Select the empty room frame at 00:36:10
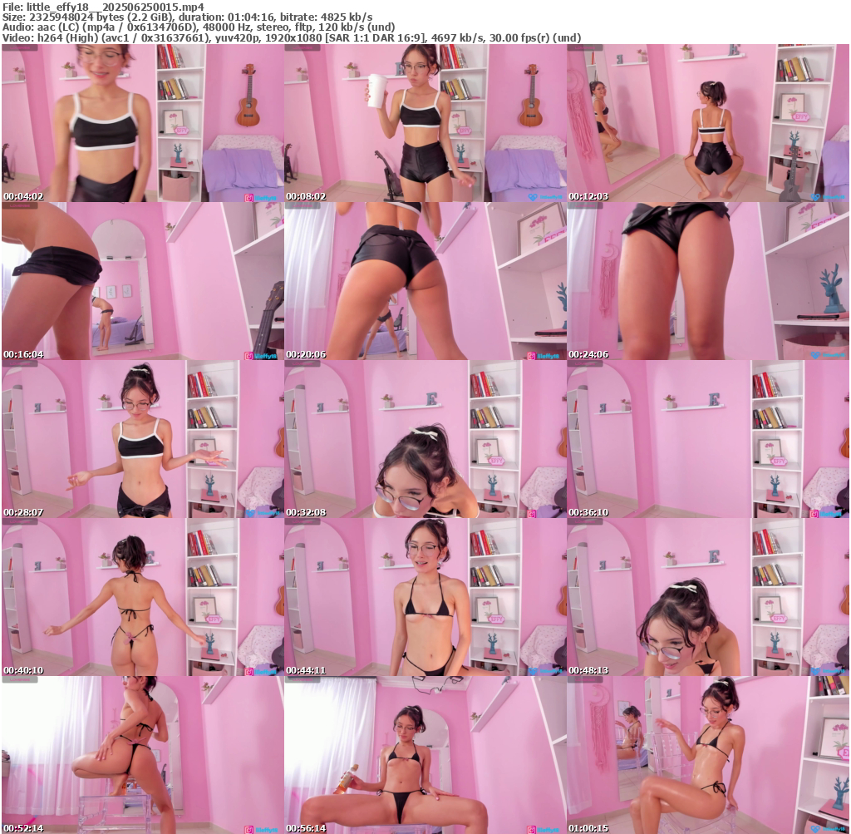This screenshot has width=851, height=834. [x=707, y=439]
